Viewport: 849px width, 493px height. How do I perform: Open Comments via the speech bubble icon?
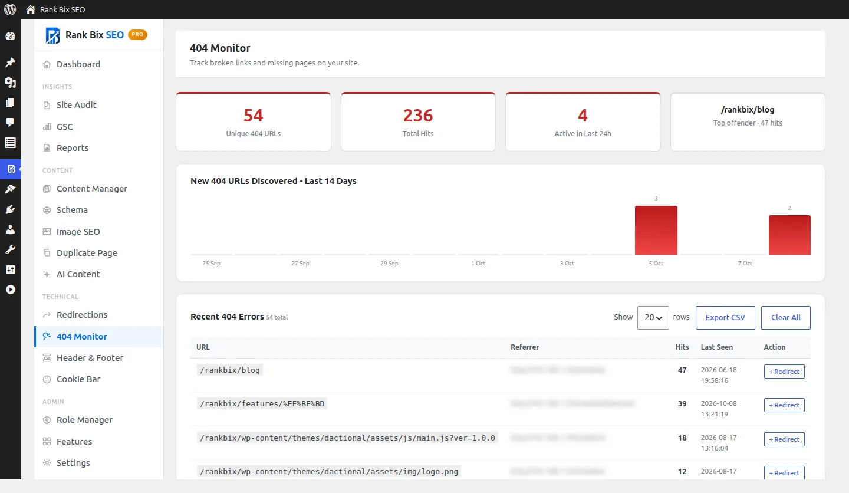pyautogui.click(x=10, y=123)
